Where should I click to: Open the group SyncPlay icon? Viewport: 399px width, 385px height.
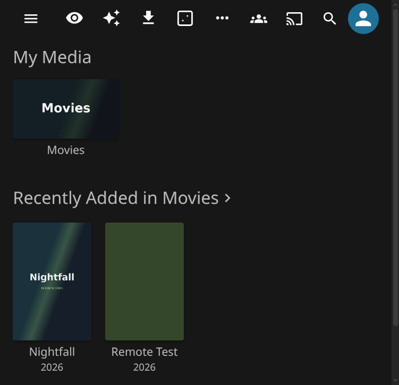258,19
